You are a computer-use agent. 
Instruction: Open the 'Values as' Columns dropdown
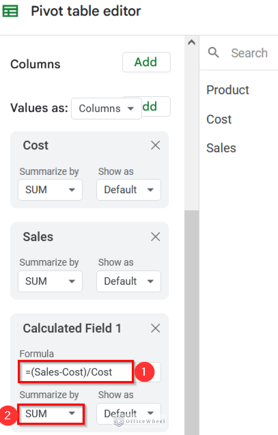coord(106,108)
